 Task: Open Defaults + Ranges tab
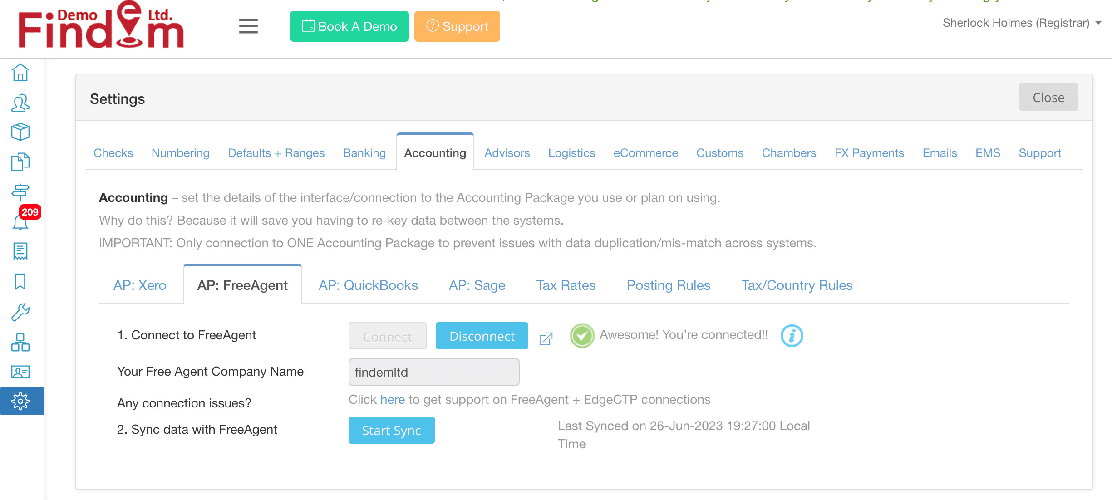276,153
